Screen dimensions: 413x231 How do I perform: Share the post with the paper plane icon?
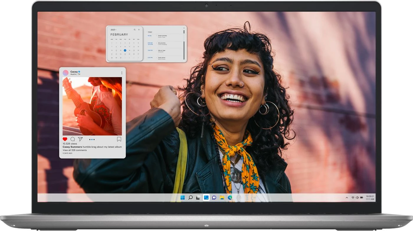point(80,139)
